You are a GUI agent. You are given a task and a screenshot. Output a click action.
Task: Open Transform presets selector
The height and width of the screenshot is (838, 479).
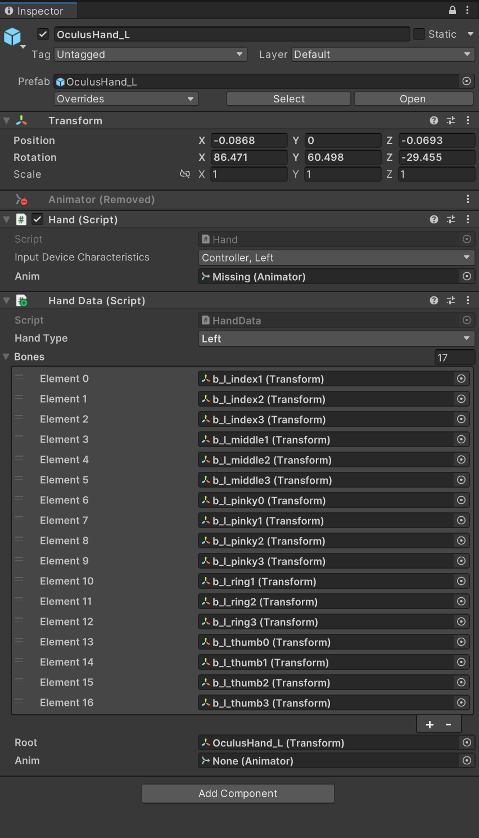coord(451,120)
